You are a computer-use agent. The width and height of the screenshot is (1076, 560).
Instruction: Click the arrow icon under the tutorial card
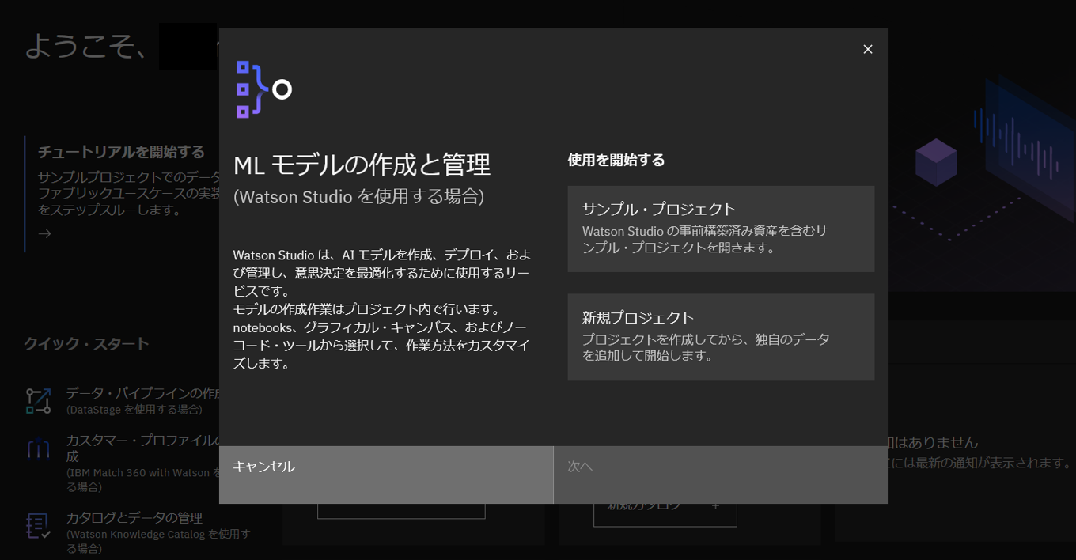pos(45,233)
